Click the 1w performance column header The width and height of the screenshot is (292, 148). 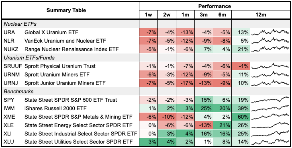click(x=149, y=14)
